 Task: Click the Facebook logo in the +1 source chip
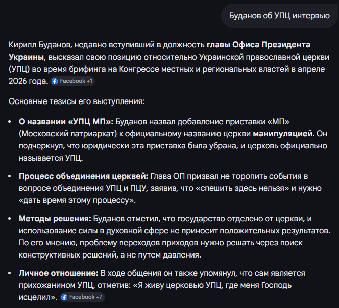click(x=55, y=81)
